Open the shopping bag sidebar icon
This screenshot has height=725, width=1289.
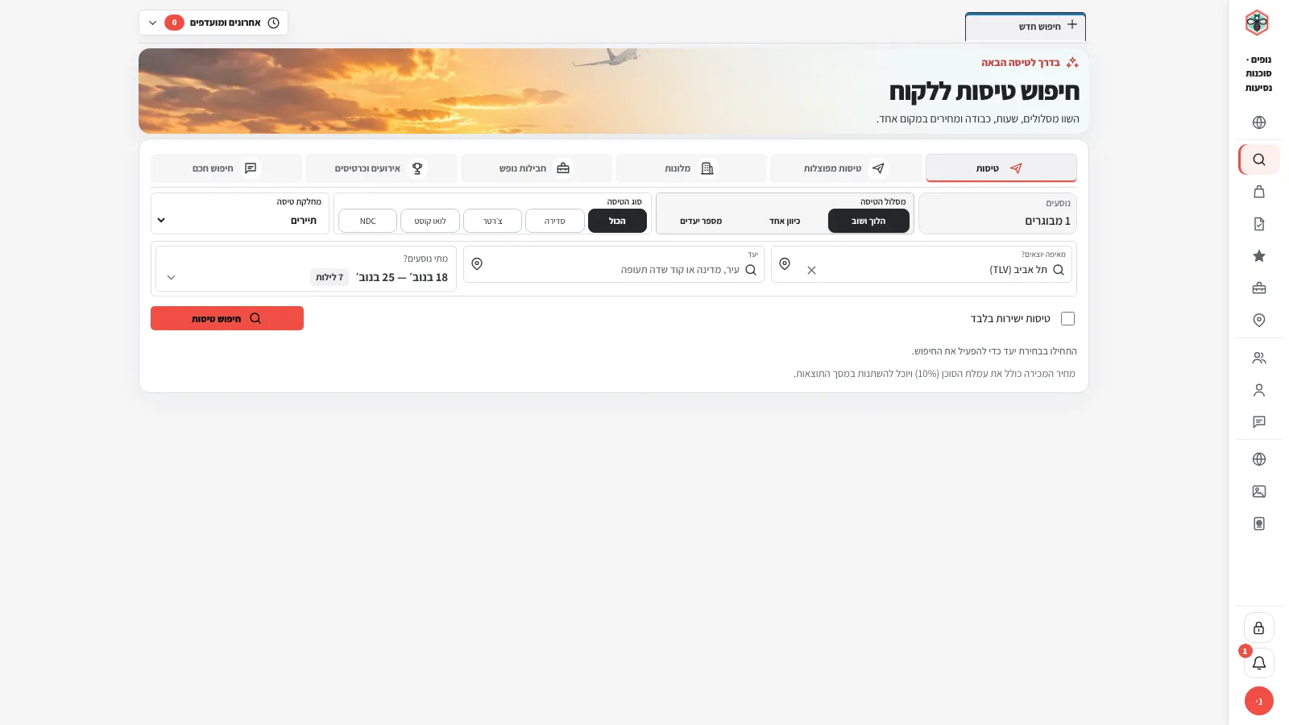[1259, 192]
